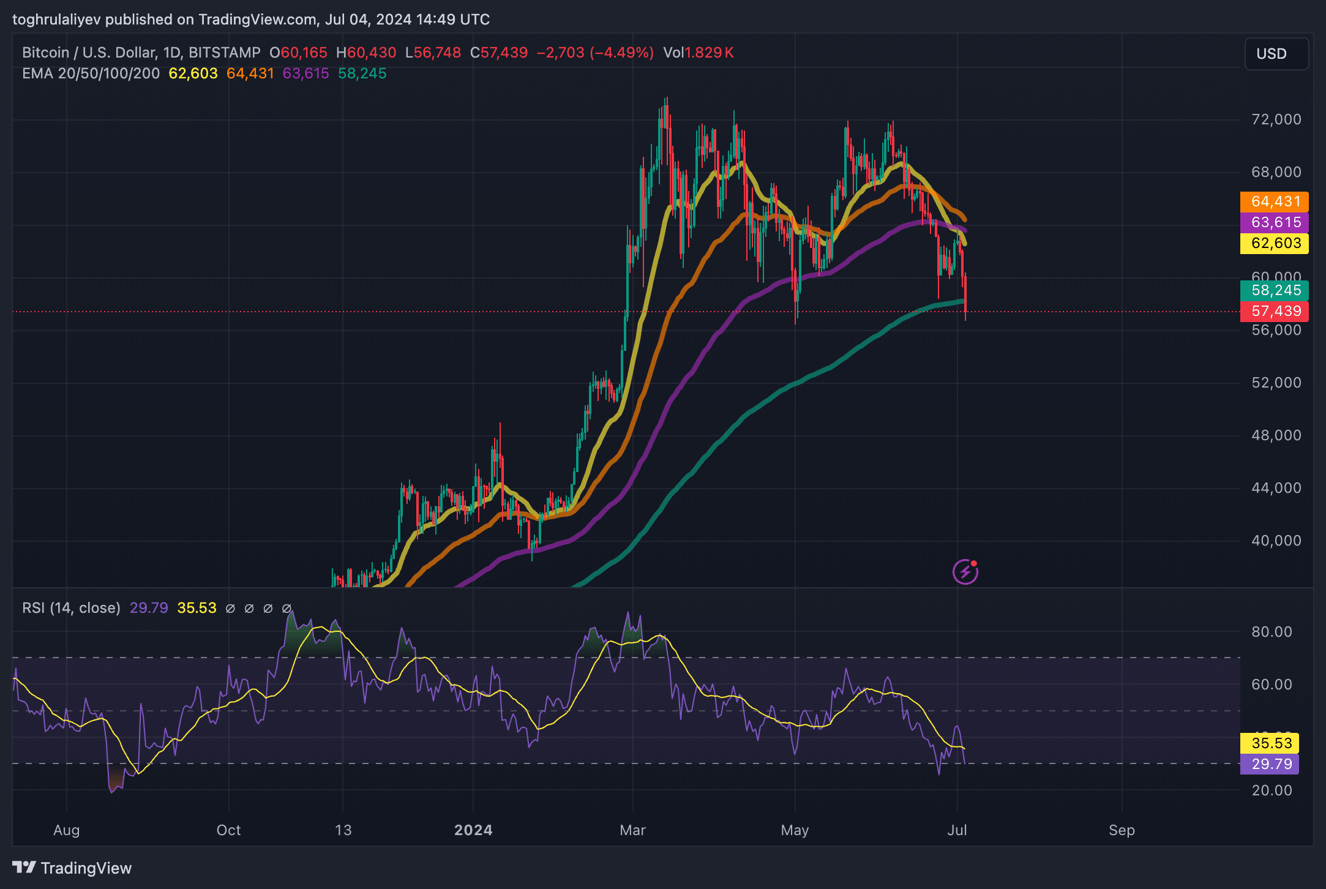Click the 72,000 level on price axis
The width and height of the screenshot is (1326, 889).
(x=1276, y=119)
